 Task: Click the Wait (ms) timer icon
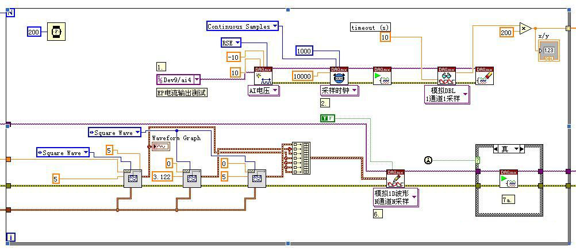tap(56, 32)
